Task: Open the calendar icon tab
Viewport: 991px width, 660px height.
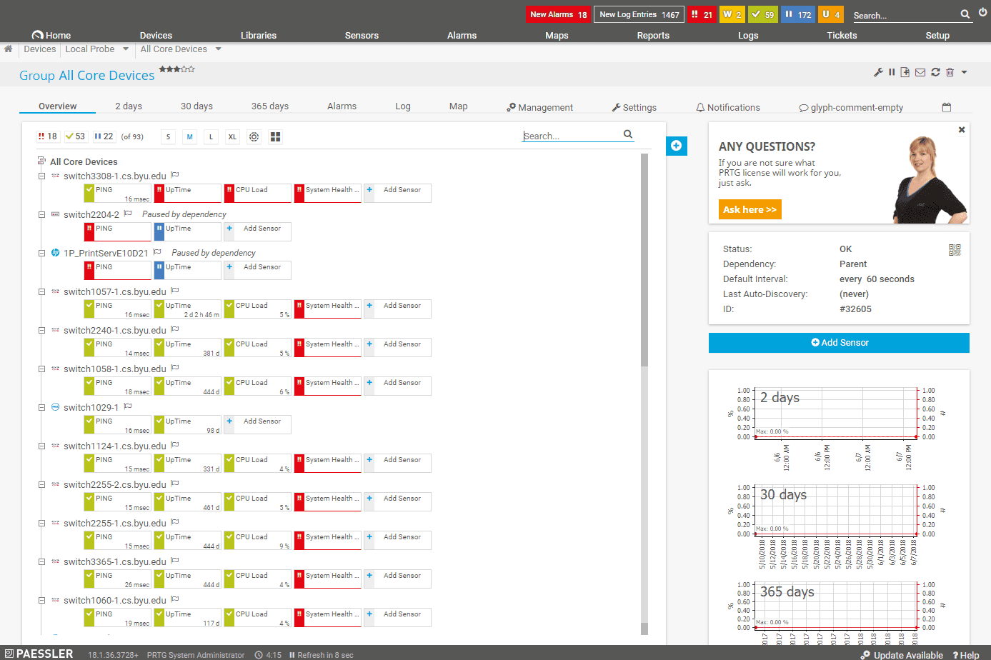Action: coord(947,107)
